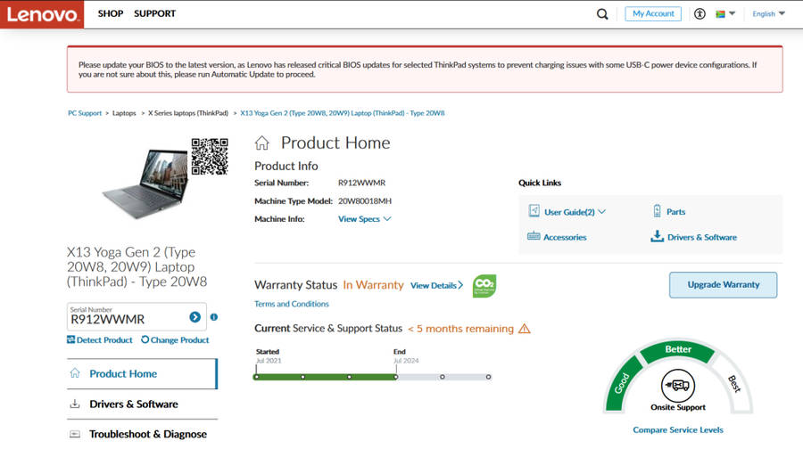The width and height of the screenshot is (803, 449).
Task: Click the product QR code
Action: pos(210,157)
